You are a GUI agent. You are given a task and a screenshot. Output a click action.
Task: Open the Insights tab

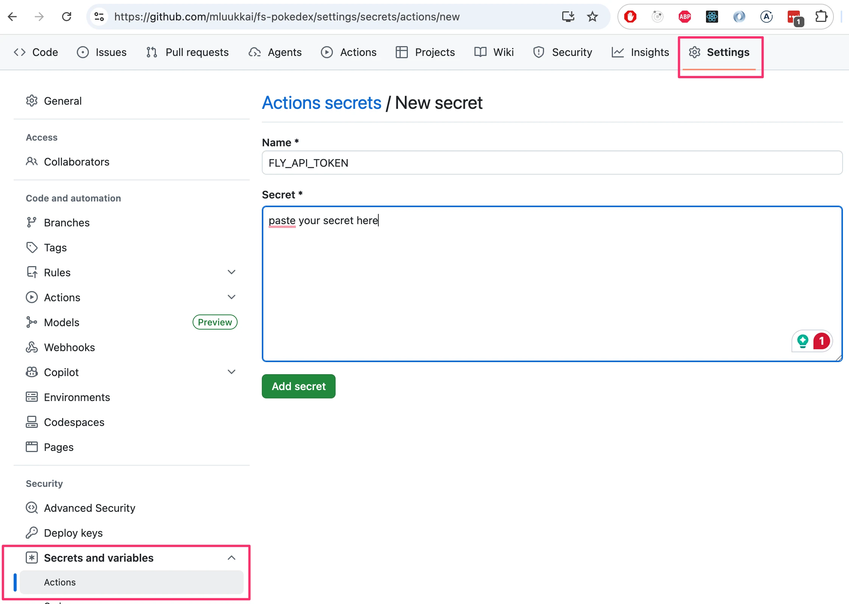(641, 52)
